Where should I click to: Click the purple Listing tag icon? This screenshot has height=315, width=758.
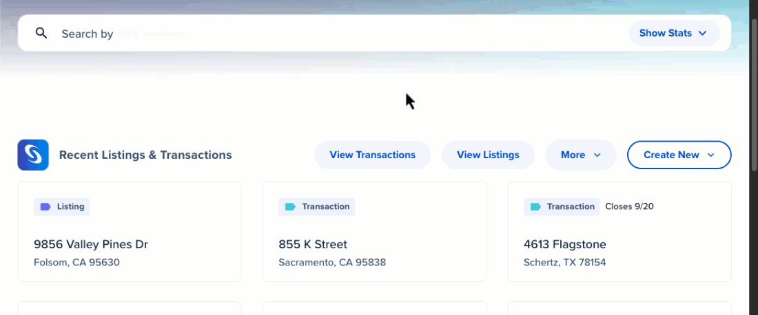[45, 206]
